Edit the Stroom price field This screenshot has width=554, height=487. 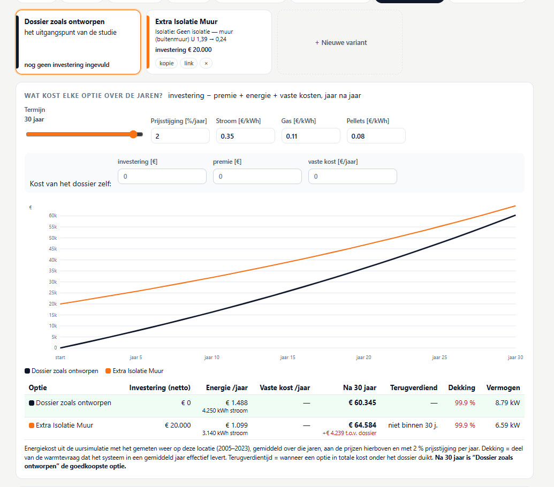click(246, 136)
